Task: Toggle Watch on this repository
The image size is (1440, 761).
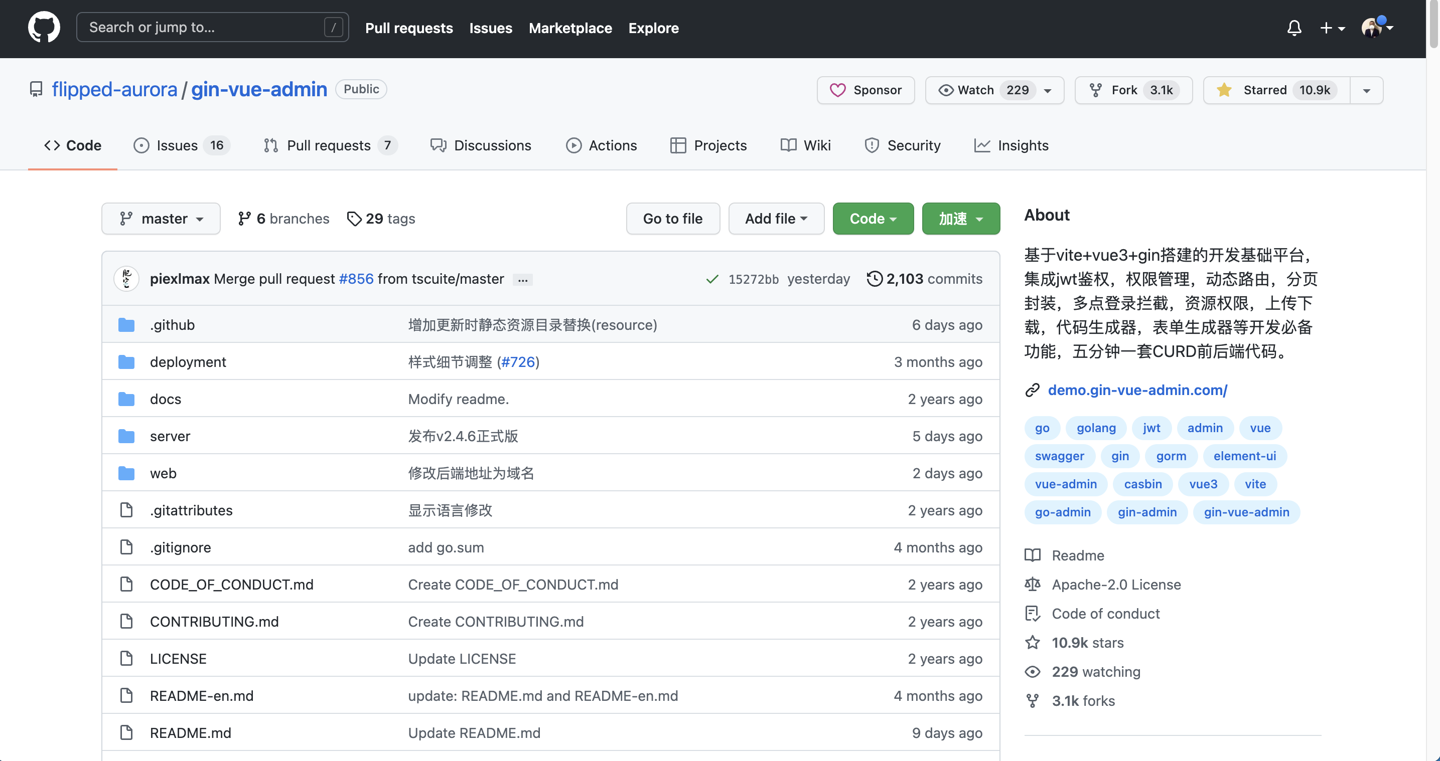Action: [976, 90]
